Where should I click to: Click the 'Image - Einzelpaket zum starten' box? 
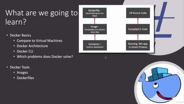[95, 29]
